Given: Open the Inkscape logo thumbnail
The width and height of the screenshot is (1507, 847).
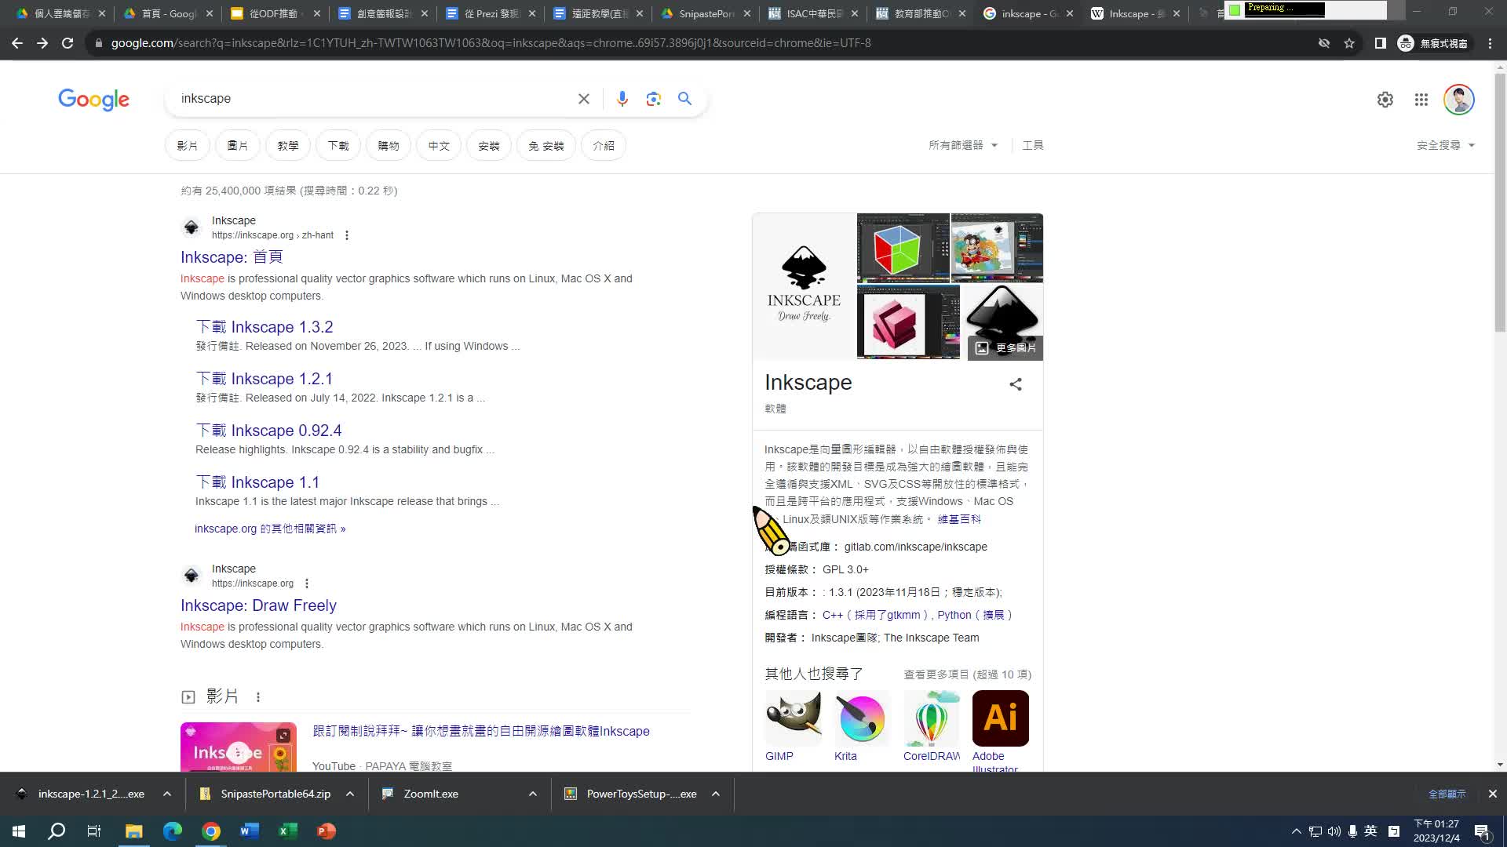Looking at the screenshot, I should (x=804, y=286).
